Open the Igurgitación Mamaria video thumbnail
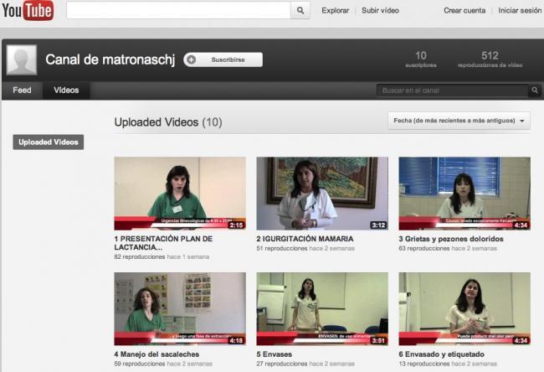 pos(322,193)
